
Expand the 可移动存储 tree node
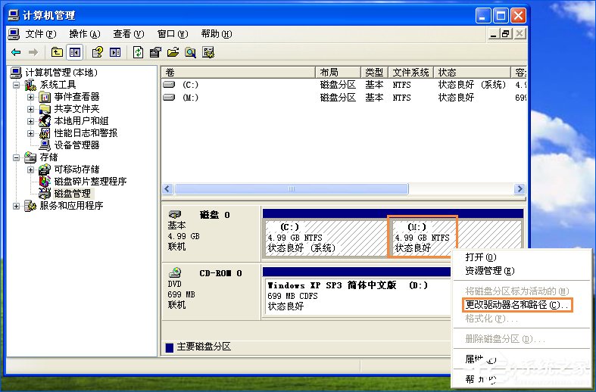click(x=30, y=170)
